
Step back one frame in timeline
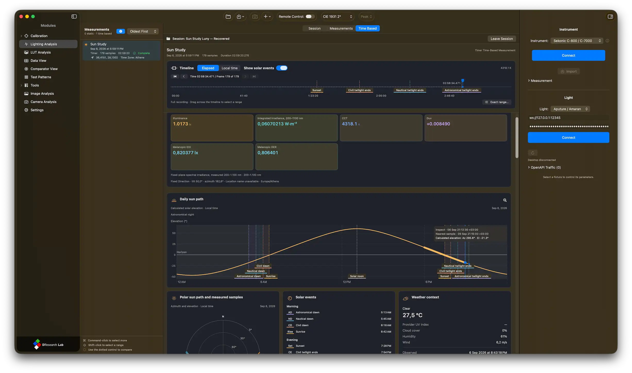tap(184, 76)
